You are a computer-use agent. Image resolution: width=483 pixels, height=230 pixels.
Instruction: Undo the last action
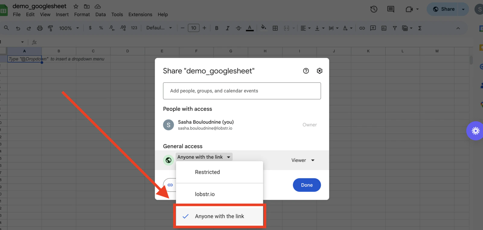click(18, 28)
